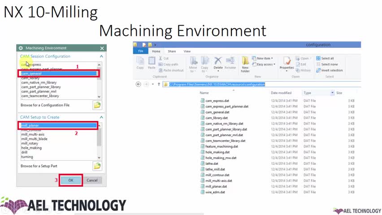Open the Type column filter dropdown

332,93
